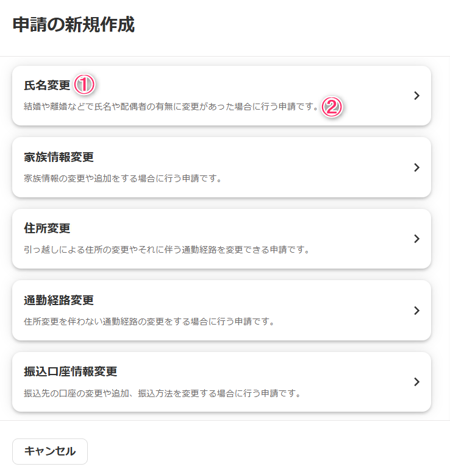This screenshot has width=450, height=475.
Task: Select the 通勤経路変更 title
Action: (x=59, y=300)
